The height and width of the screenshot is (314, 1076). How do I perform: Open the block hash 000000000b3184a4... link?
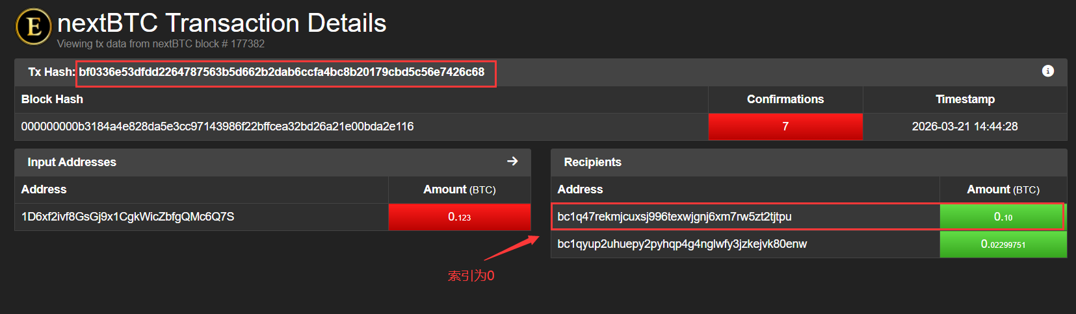click(217, 127)
